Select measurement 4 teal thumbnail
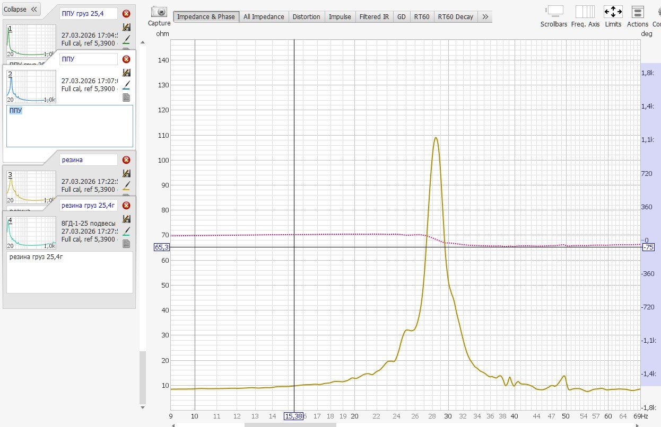The width and height of the screenshot is (661, 427). point(31,233)
